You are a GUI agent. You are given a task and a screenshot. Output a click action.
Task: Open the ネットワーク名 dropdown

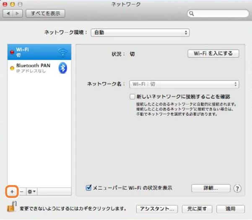point(184,84)
